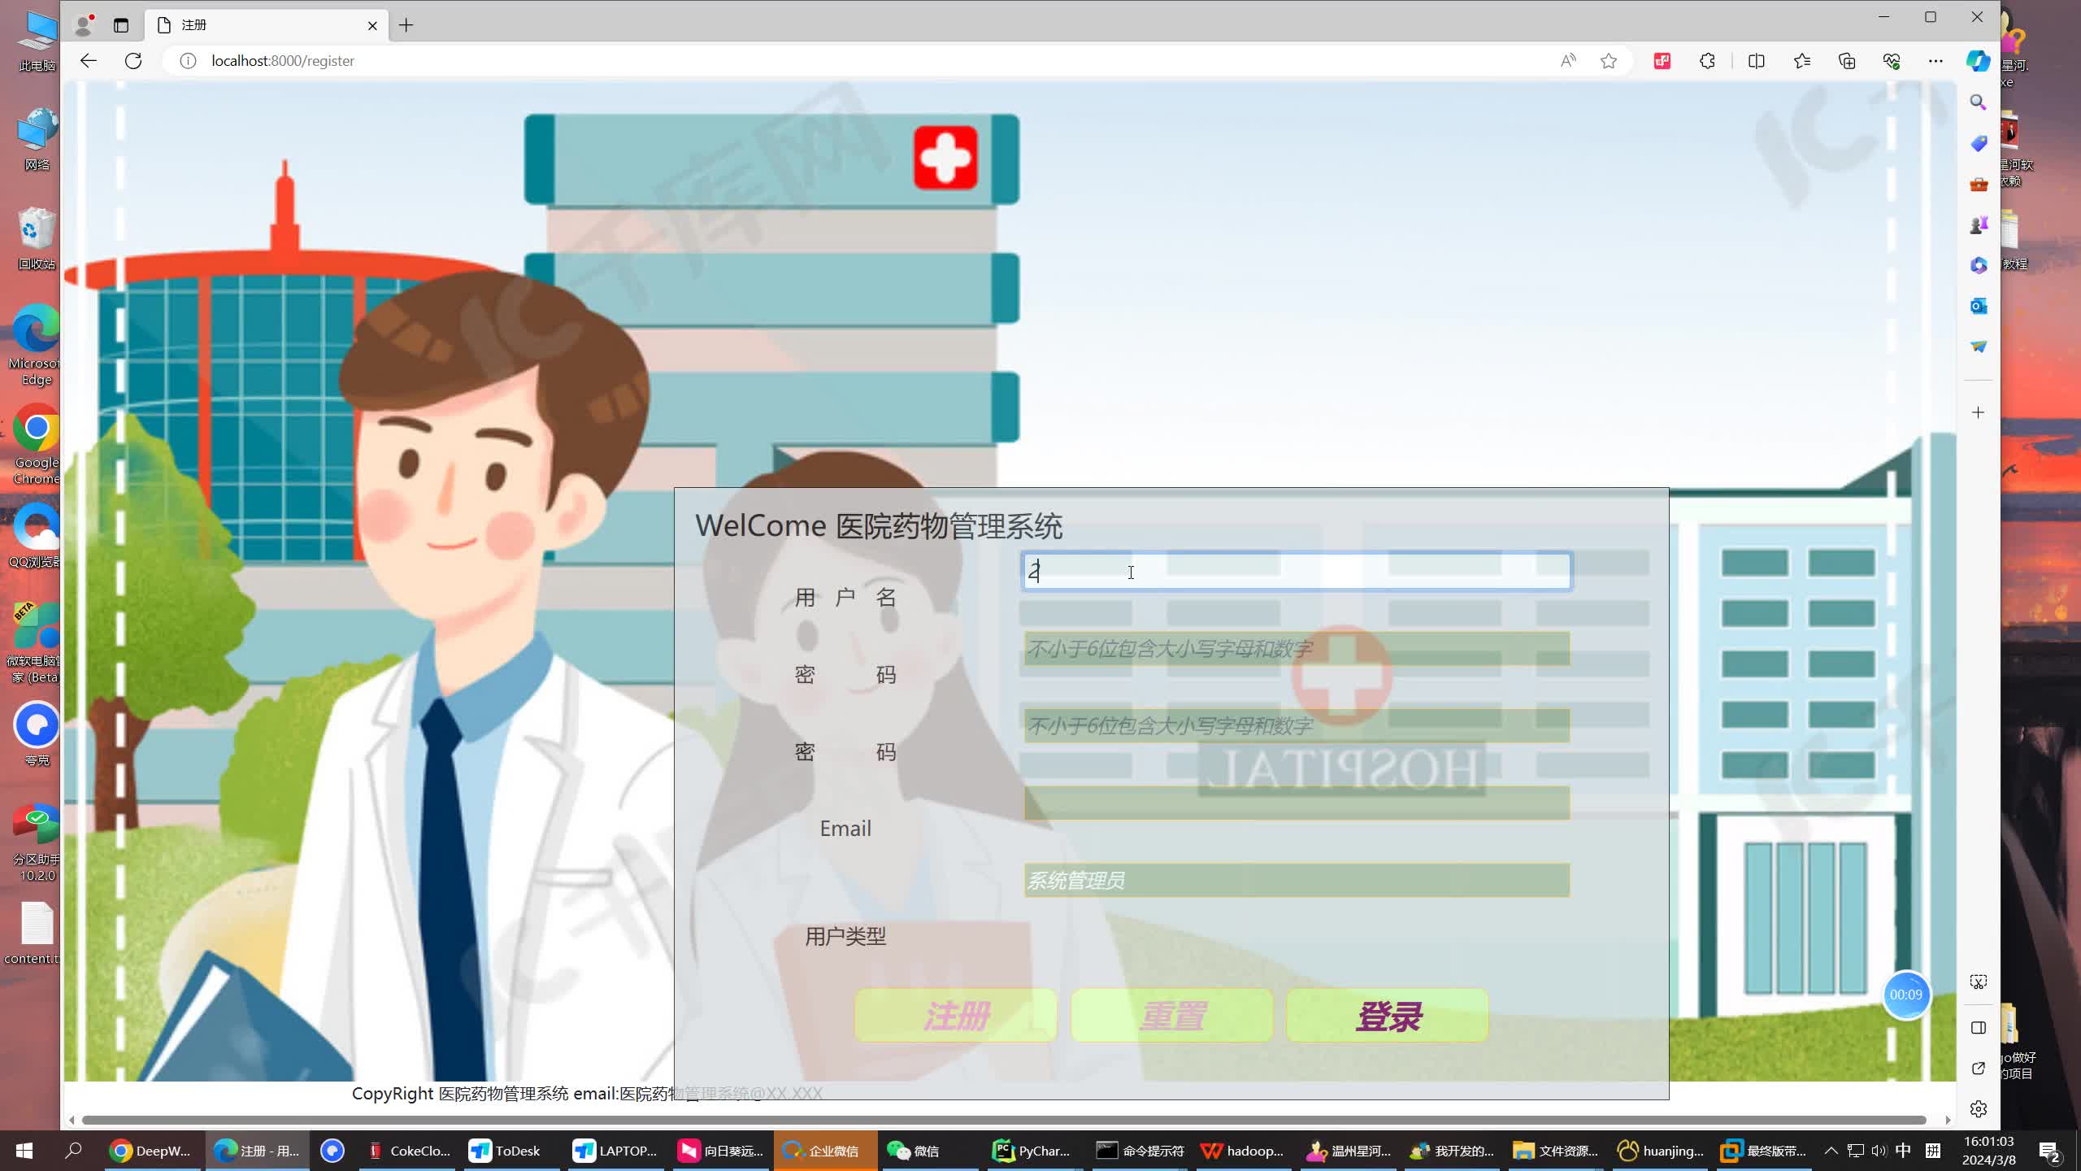Open Copilot icon in Edge sidebar
The image size is (2081, 1171).
pos(1978,61)
